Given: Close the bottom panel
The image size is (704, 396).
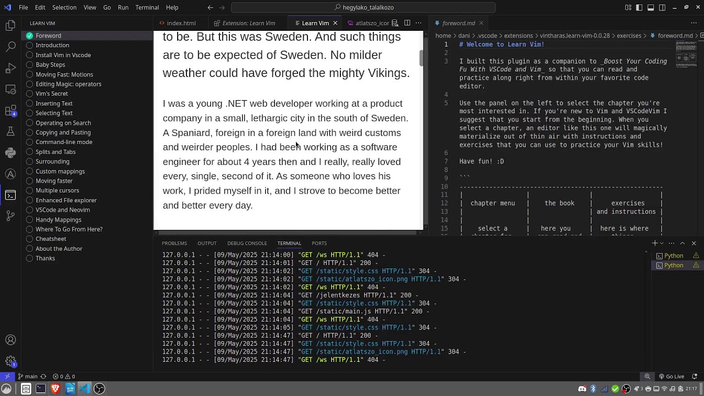Looking at the screenshot, I should tap(694, 243).
